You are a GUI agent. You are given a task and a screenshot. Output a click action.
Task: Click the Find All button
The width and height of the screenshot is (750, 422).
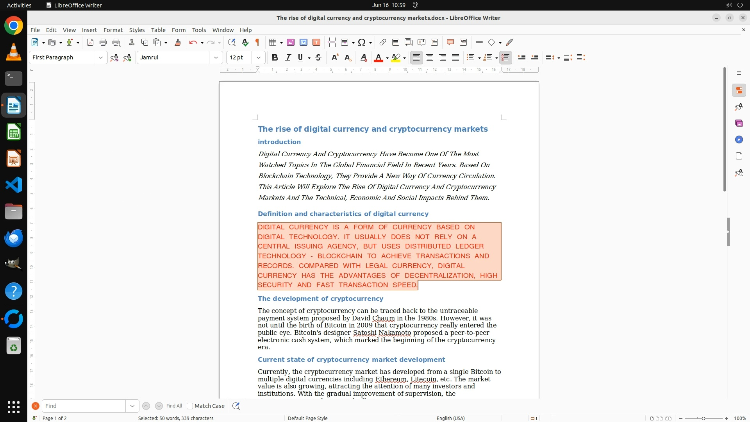174,406
